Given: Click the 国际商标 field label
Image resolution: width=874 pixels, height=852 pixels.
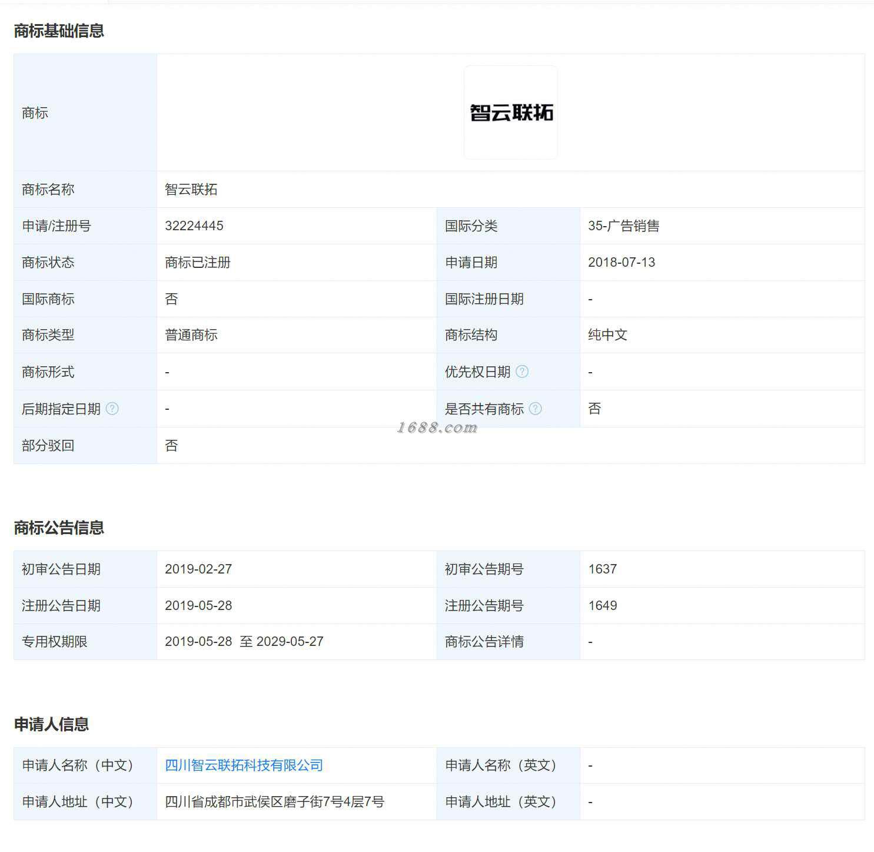Looking at the screenshot, I should [x=48, y=299].
